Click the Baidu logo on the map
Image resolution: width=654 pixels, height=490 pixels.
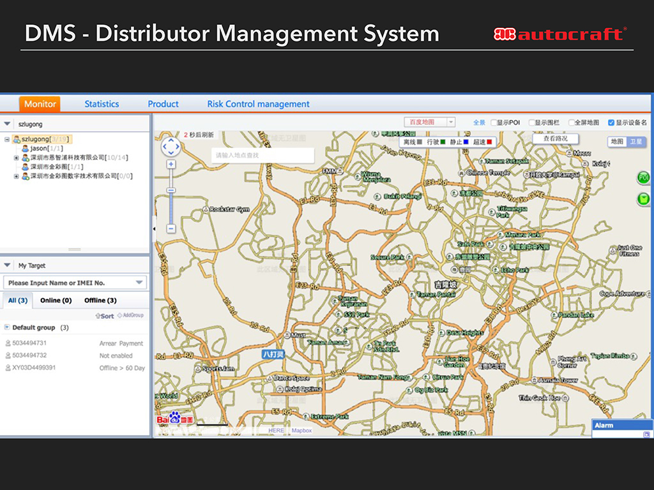tap(175, 419)
